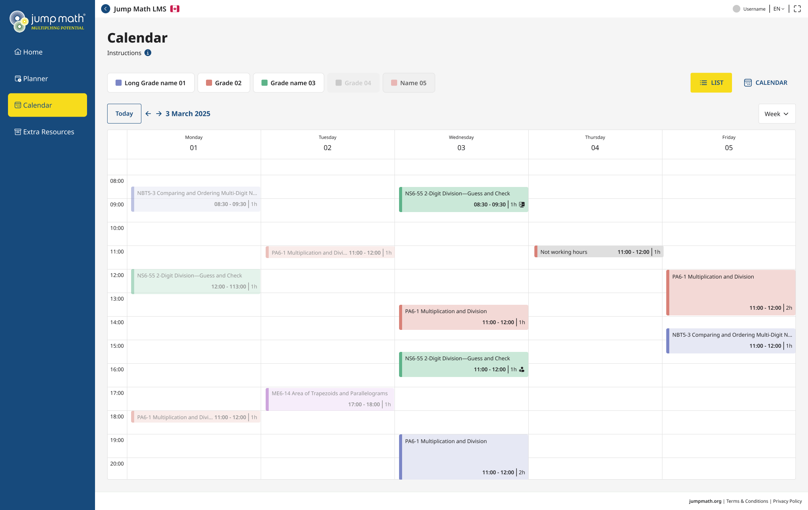Click the Instructions info icon
Image resolution: width=808 pixels, height=510 pixels.
tap(148, 53)
